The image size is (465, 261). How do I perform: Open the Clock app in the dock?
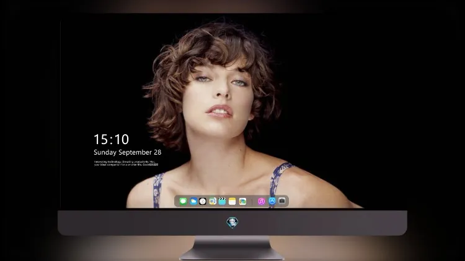coord(203,202)
